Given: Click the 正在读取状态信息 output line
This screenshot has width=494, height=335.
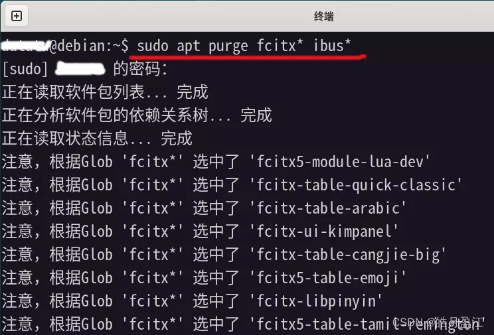Looking at the screenshot, I should 97,139.
